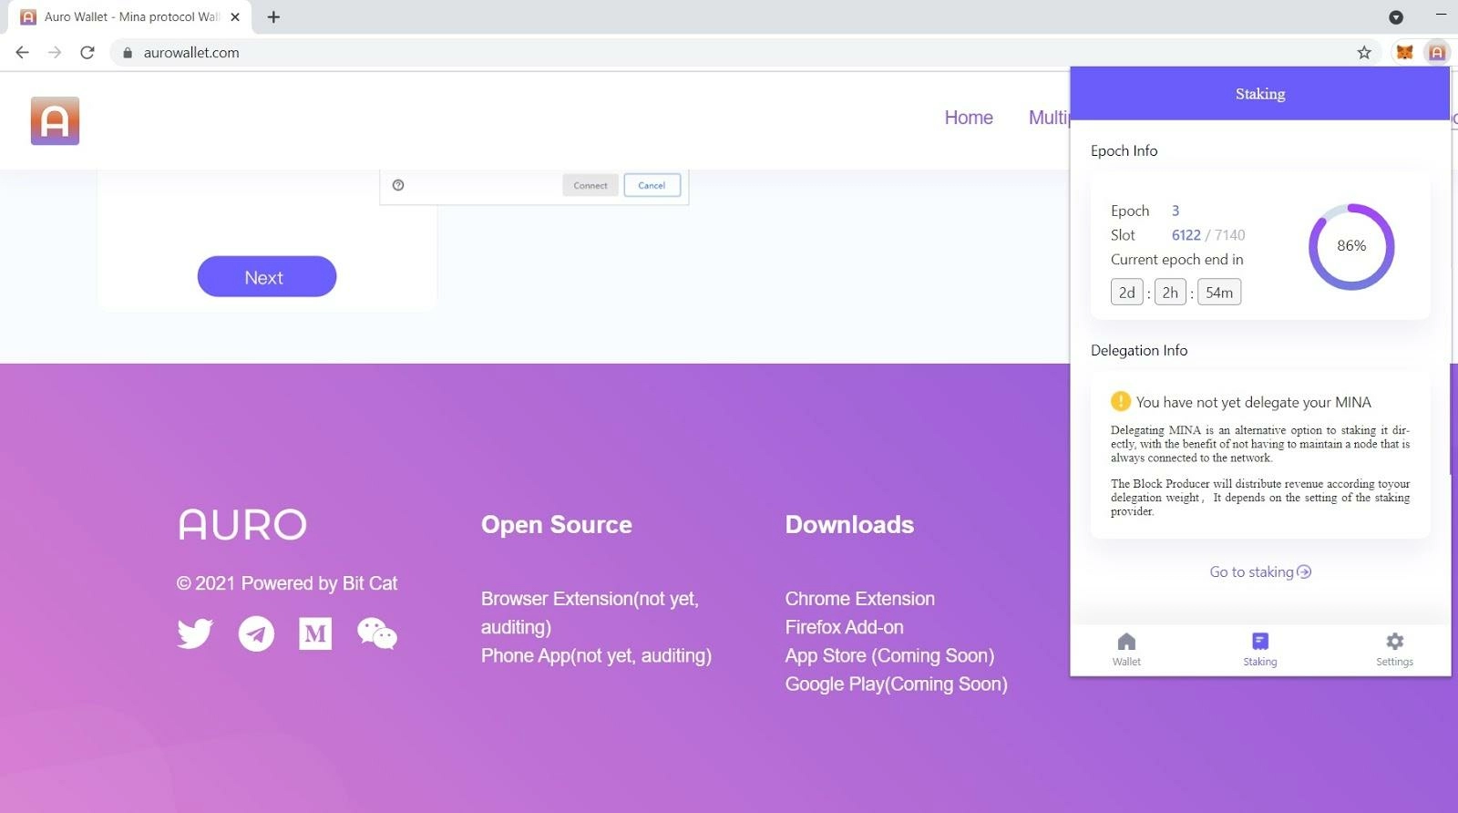Click the Connect button in dialog preview
The image size is (1458, 813).
click(590, 185)
